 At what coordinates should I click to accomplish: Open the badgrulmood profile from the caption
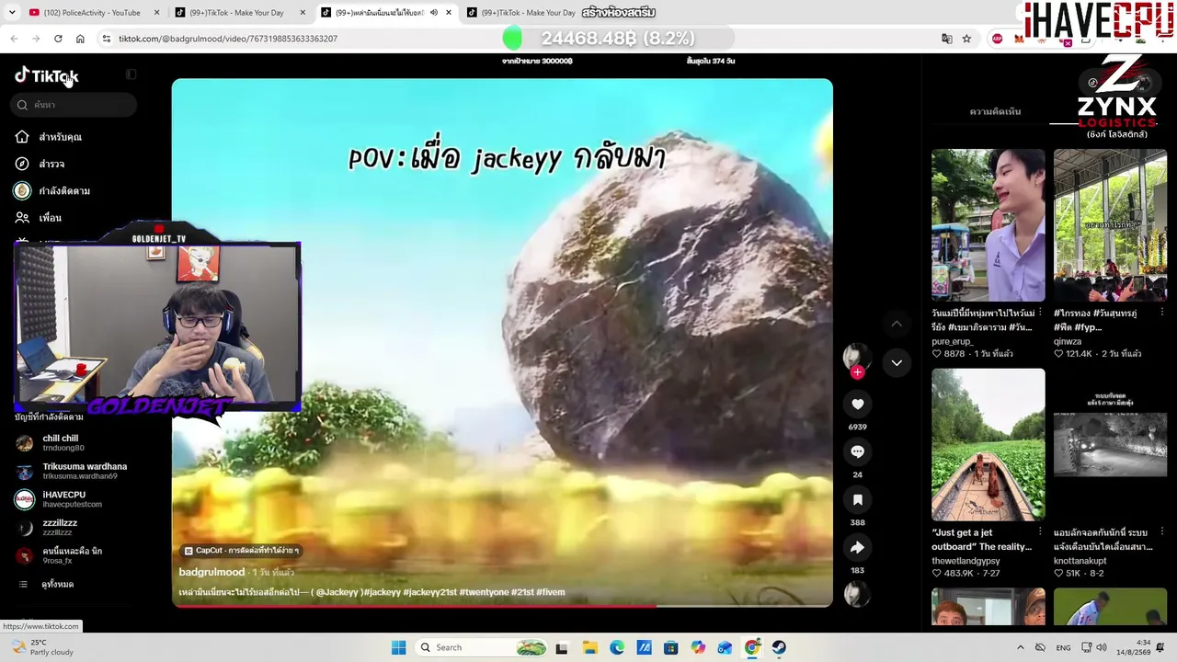(211, 572)
